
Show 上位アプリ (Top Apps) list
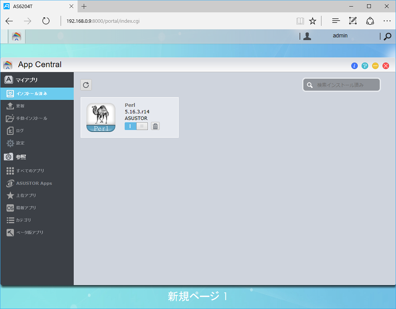click(27, 195)
